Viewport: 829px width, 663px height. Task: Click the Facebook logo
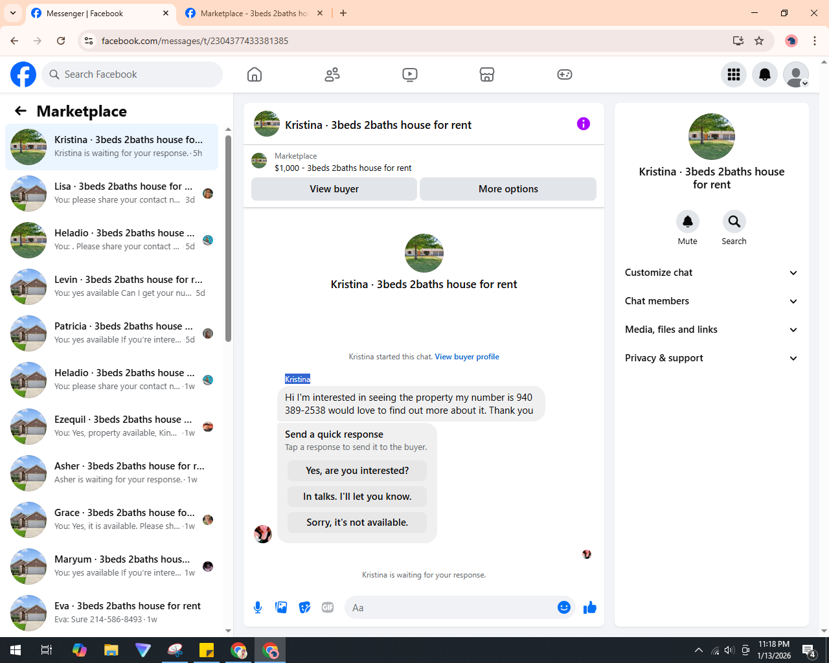pos(23,74)
